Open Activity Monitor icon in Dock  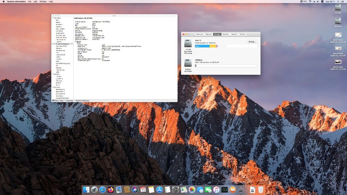point(225,189)
